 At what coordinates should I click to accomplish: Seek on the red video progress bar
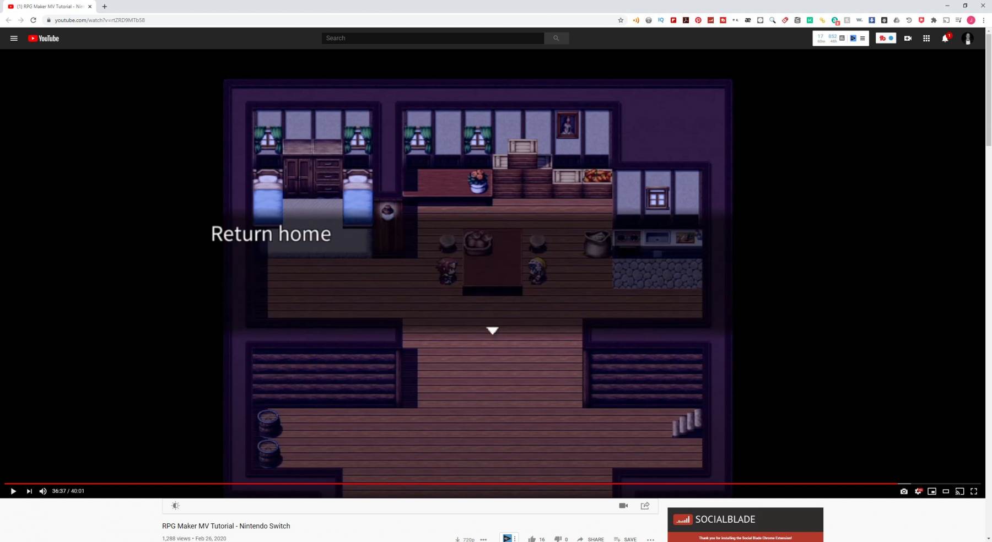point(492,484)
